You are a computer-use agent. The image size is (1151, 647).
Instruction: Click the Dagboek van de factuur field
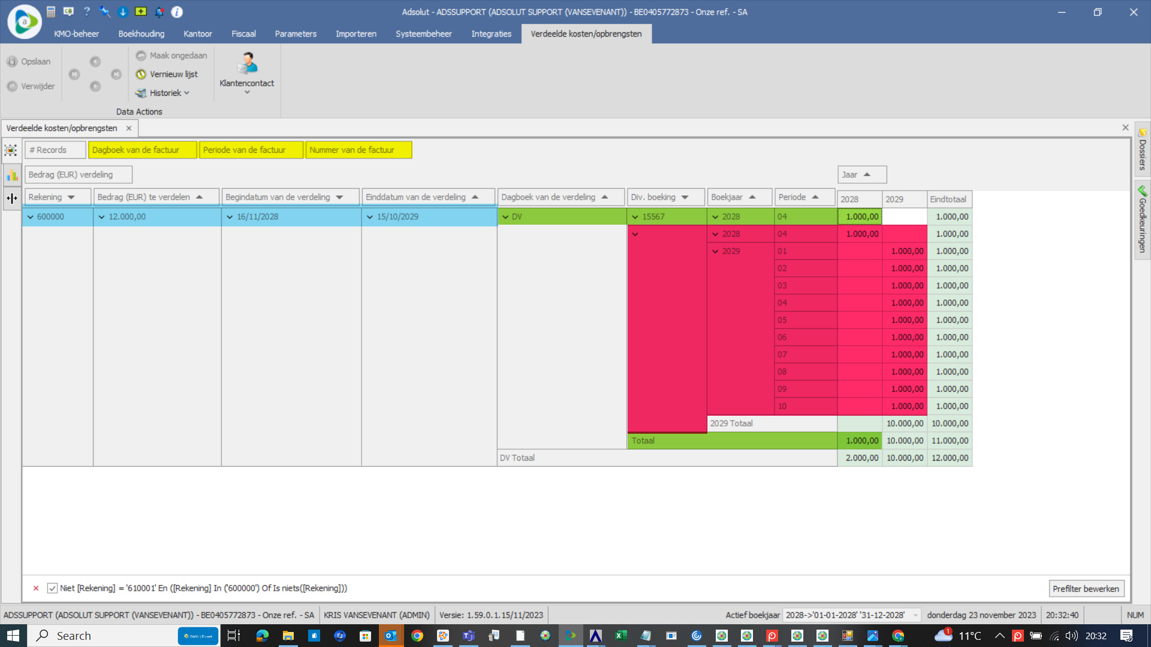coord(142,150)
